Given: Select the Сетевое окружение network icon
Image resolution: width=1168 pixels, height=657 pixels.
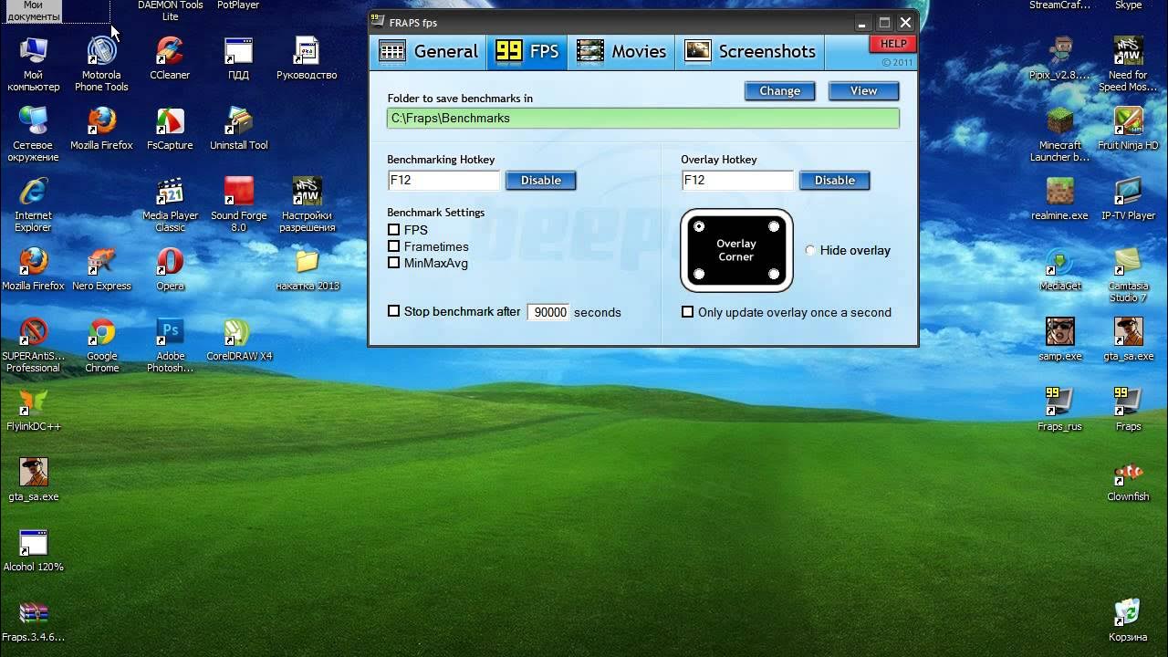Looking at the screenshot, I should coord(33,134).
